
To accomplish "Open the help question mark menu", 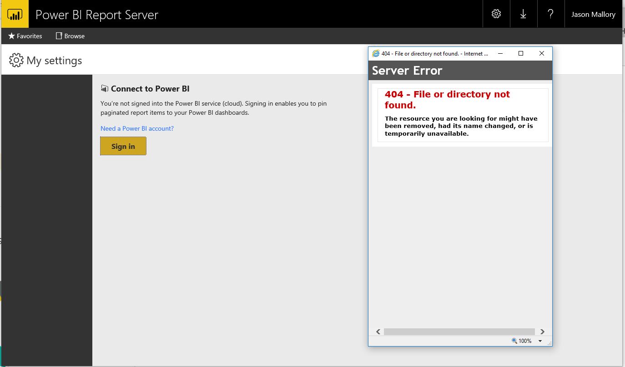I will point(550,14).
